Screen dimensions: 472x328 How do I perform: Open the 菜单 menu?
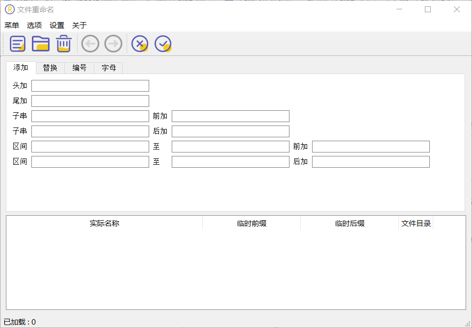pos(12,25)
